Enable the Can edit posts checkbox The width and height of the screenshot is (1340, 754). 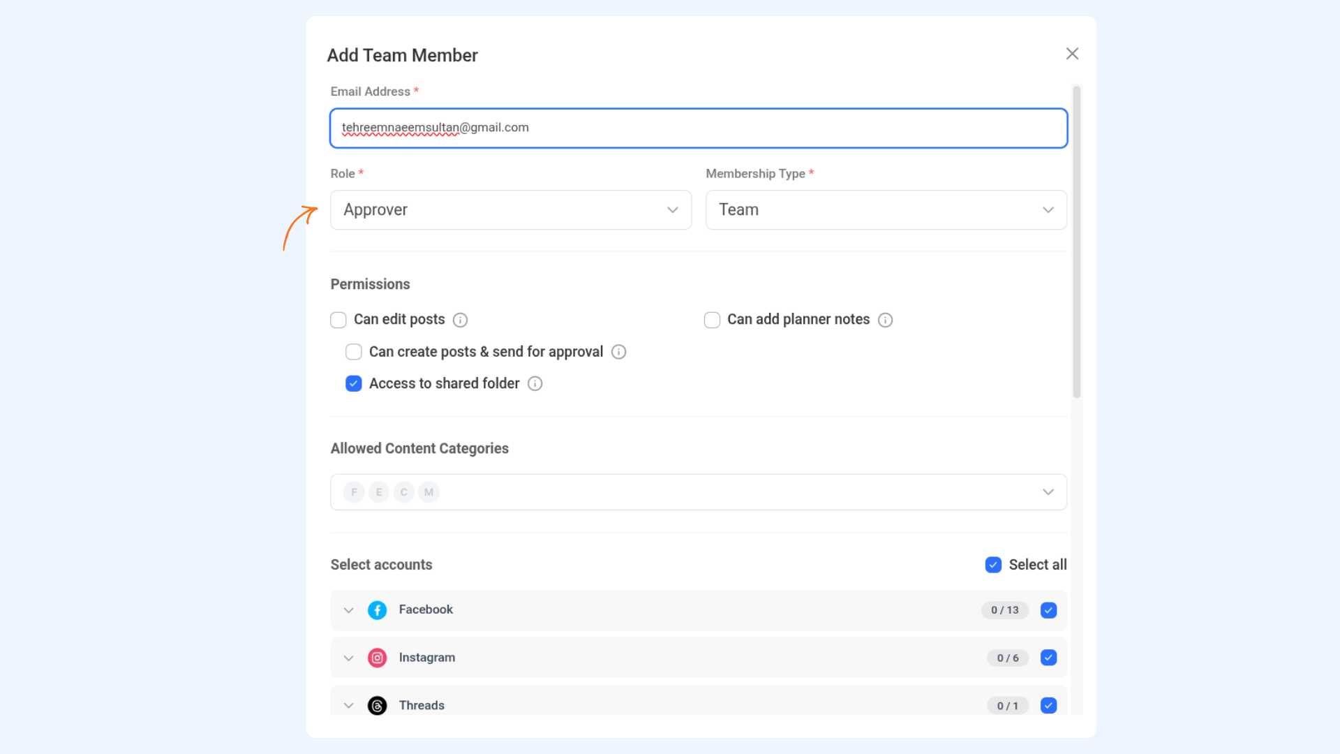click(338, 320)
